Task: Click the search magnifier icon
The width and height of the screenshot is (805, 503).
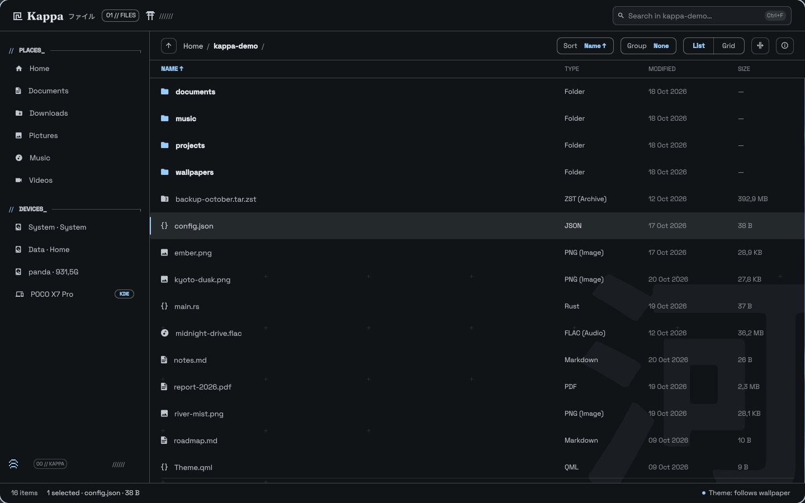Action: tap(621, 16)
